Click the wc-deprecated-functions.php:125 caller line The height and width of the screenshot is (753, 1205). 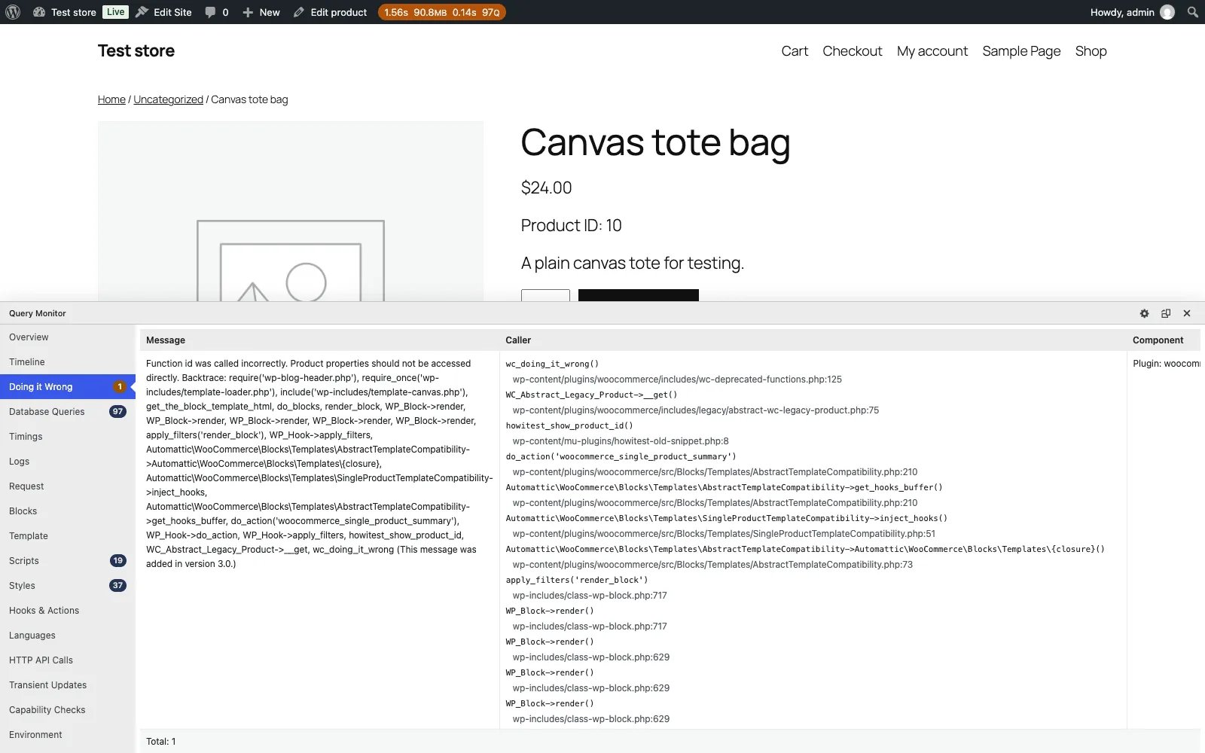[677, 380]
